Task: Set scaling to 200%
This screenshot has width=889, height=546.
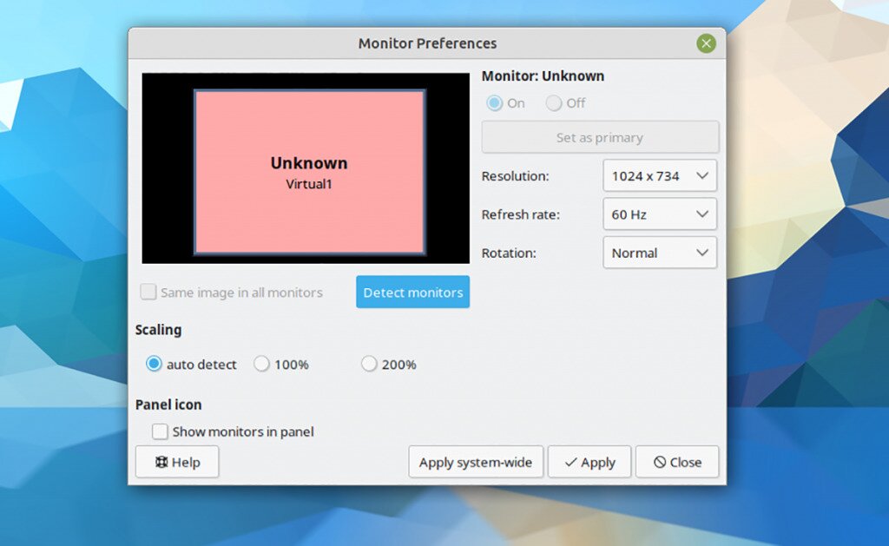Action: [368, 365]
